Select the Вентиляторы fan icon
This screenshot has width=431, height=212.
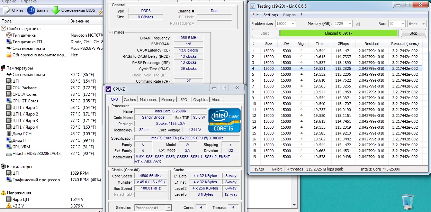[x=3, y=166]
